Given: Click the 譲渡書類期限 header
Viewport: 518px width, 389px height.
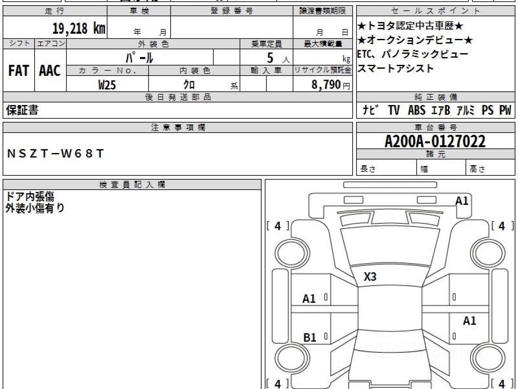Looking at the screenshot, I should 322,11.
